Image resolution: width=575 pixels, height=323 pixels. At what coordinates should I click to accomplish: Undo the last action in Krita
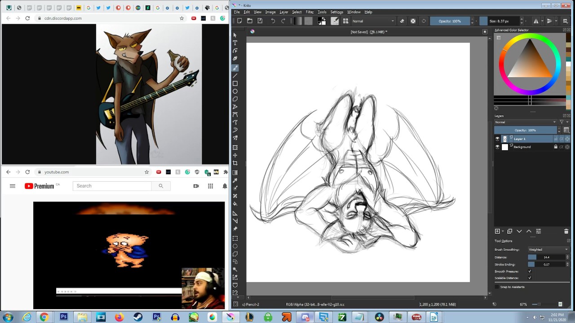tap(273, 21)
